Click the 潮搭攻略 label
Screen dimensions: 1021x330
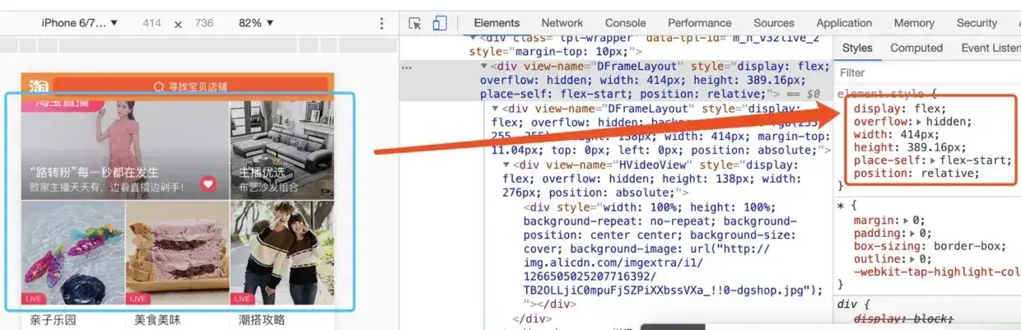click(x=262, y=319)
